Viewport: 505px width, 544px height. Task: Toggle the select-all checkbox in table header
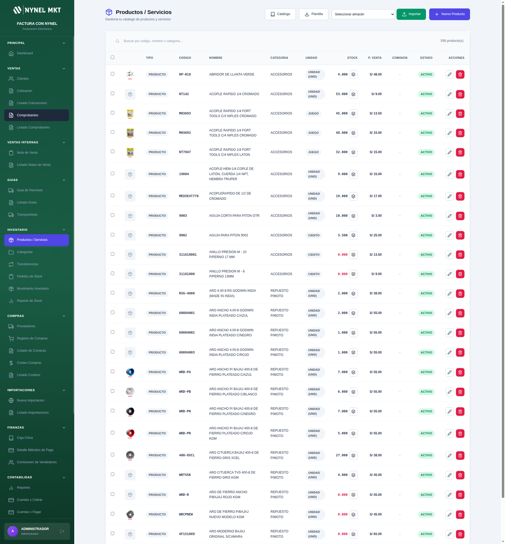point(112,57)
